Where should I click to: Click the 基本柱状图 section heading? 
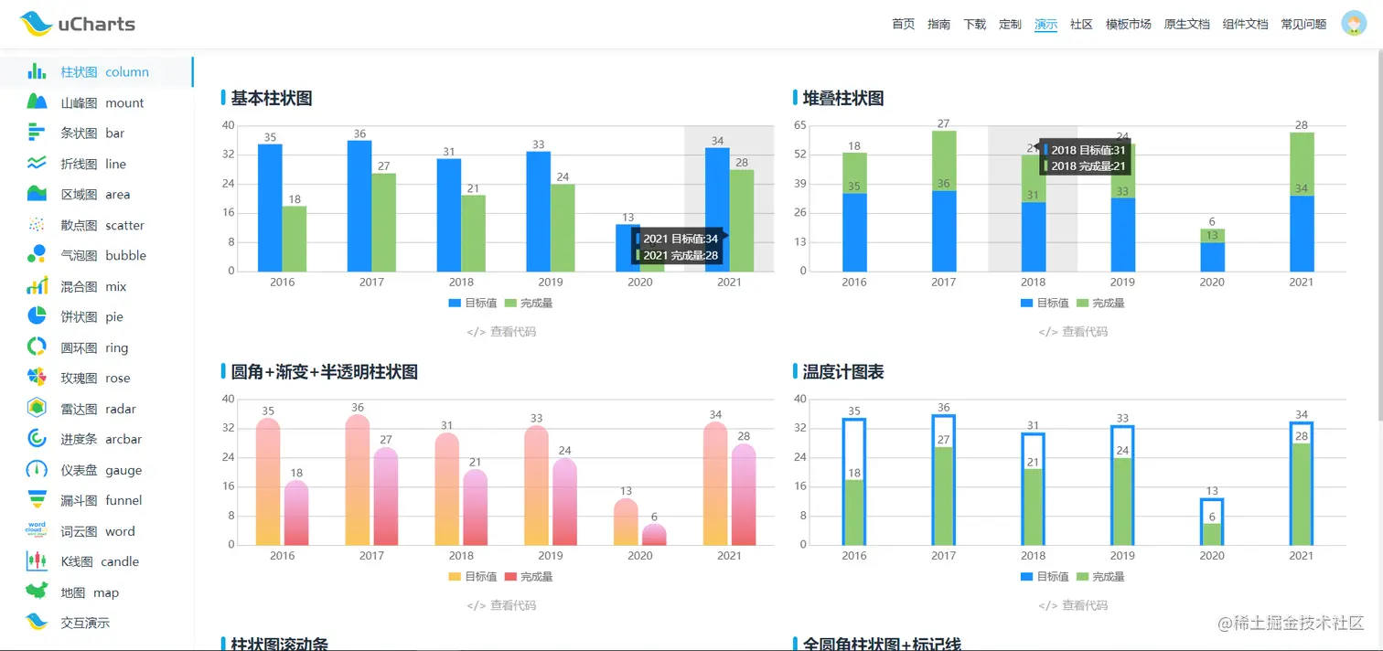pyautogui.click(x=272, y=98)
